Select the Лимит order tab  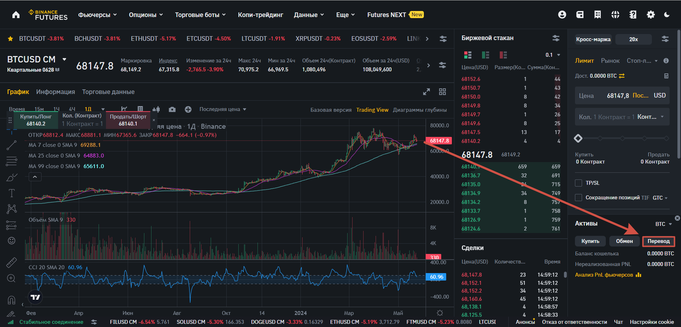coord(584,61)
